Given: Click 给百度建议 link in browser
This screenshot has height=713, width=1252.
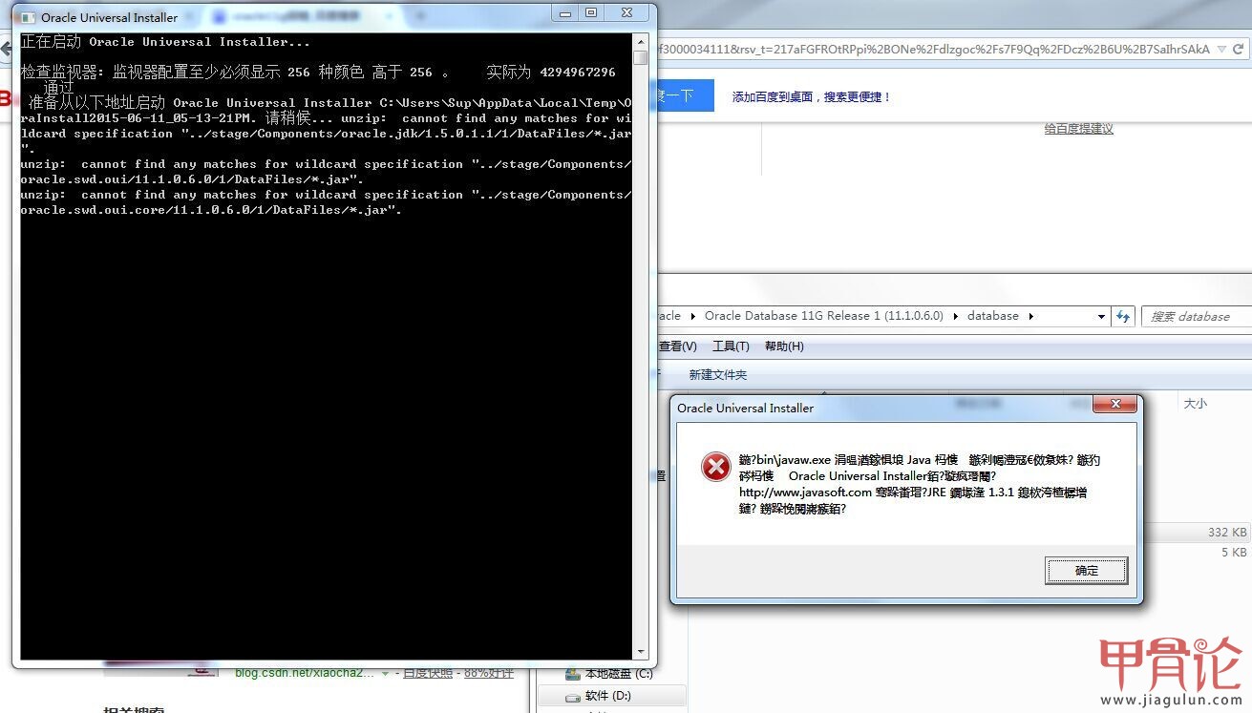Looking at the screenshot, I should 1079,129.
